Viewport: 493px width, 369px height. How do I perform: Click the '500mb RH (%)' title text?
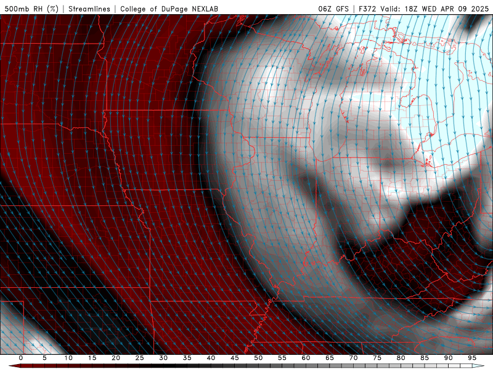pos(31,9)
